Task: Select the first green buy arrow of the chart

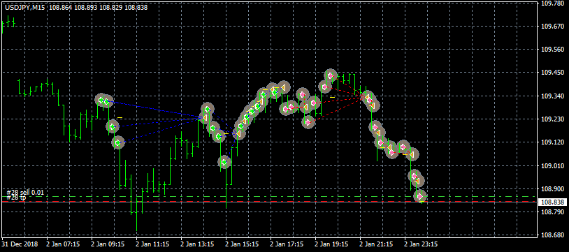Action: [x=101, y=100]
